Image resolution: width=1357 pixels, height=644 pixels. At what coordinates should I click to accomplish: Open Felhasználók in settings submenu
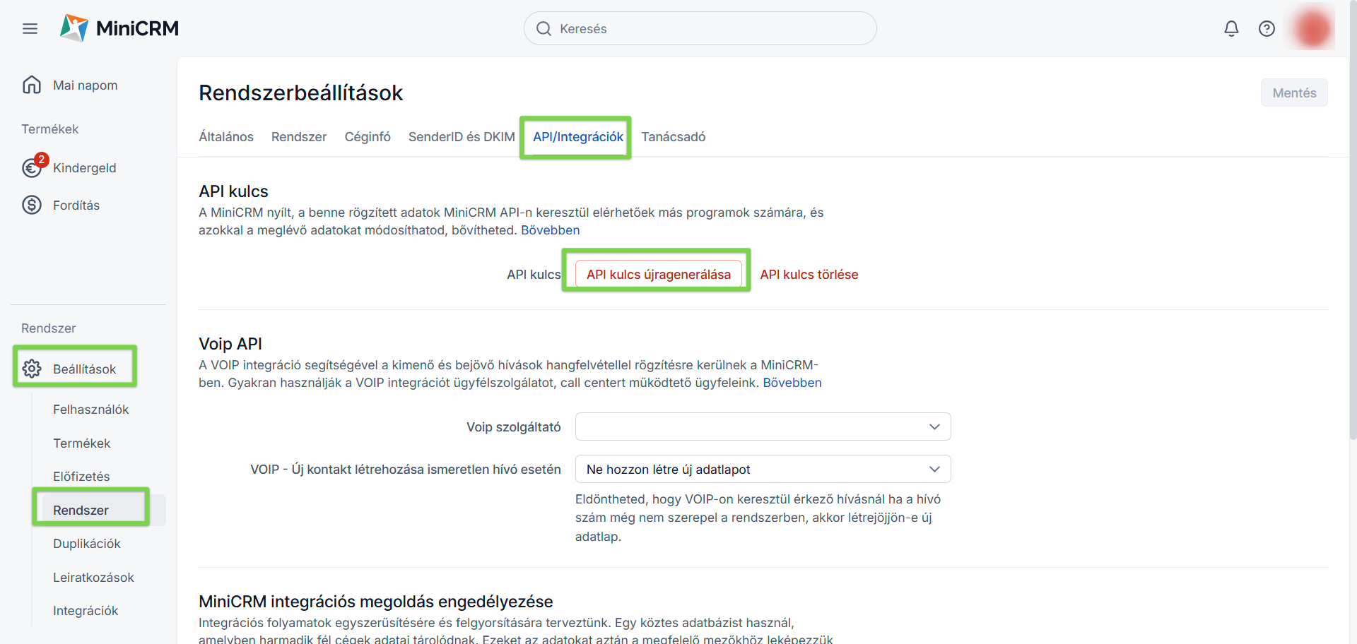tap(91, 410)
